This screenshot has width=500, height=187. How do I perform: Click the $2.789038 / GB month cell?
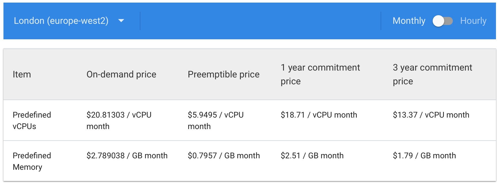127,156
